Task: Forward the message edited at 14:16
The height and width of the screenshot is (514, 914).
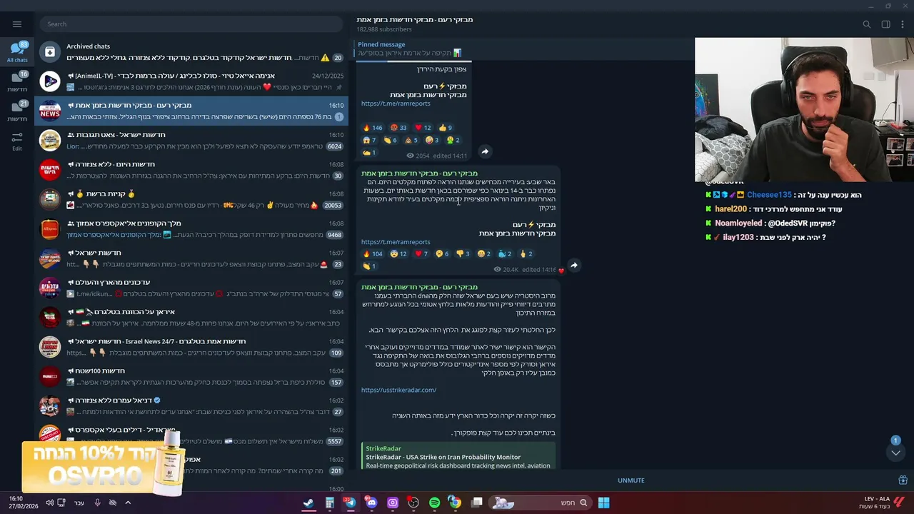Action: click(573, 266)
